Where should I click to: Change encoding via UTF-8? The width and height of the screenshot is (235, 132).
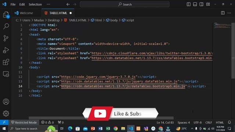tap(198, 122)
